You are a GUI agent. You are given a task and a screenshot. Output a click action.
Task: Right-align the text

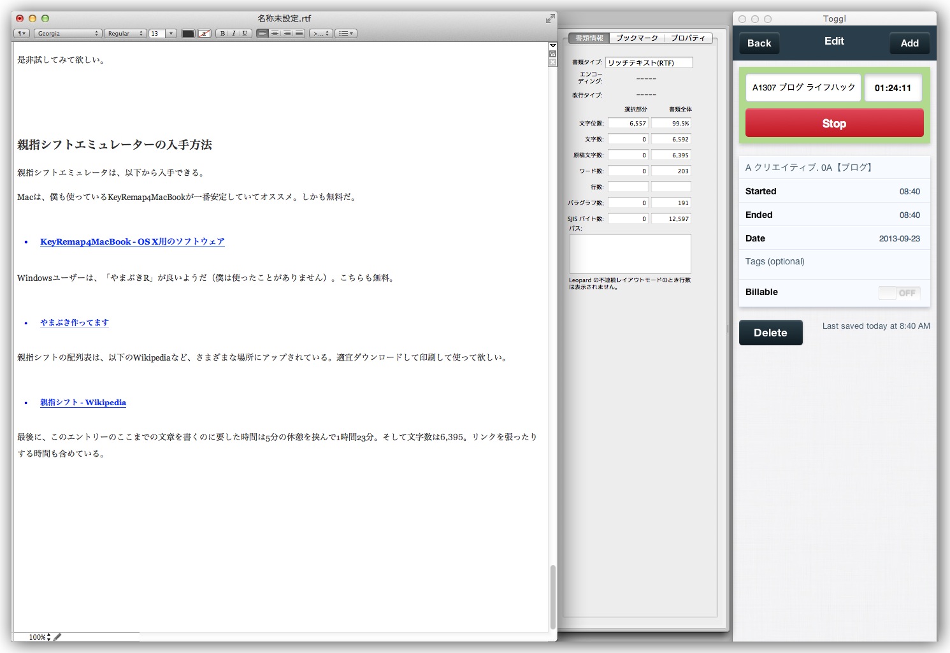(x=287, y=33)
